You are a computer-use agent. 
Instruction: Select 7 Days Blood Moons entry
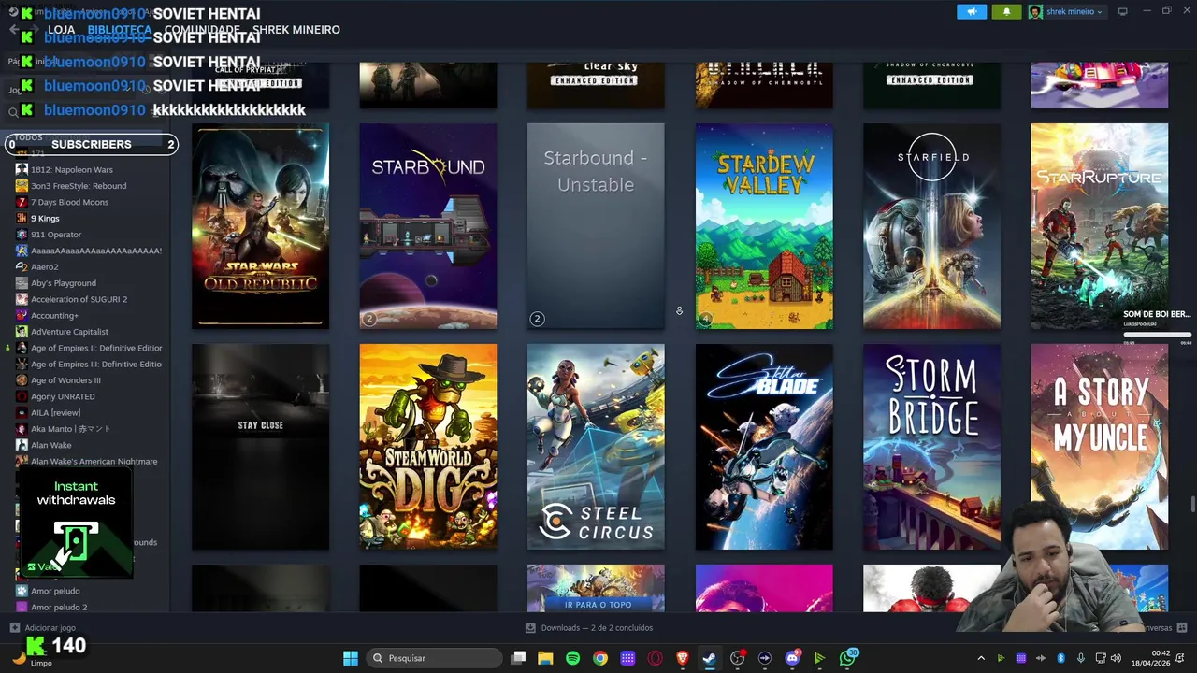click(x=69, y=202)
